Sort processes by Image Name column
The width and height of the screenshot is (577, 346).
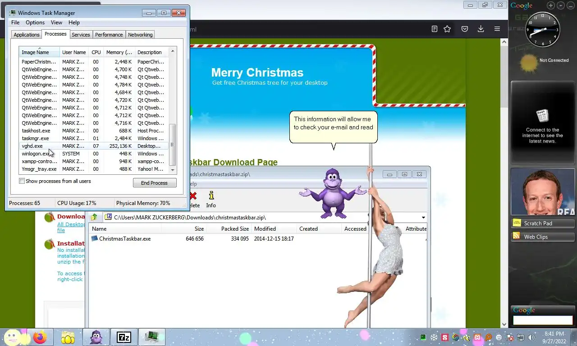tap(39, 52)
